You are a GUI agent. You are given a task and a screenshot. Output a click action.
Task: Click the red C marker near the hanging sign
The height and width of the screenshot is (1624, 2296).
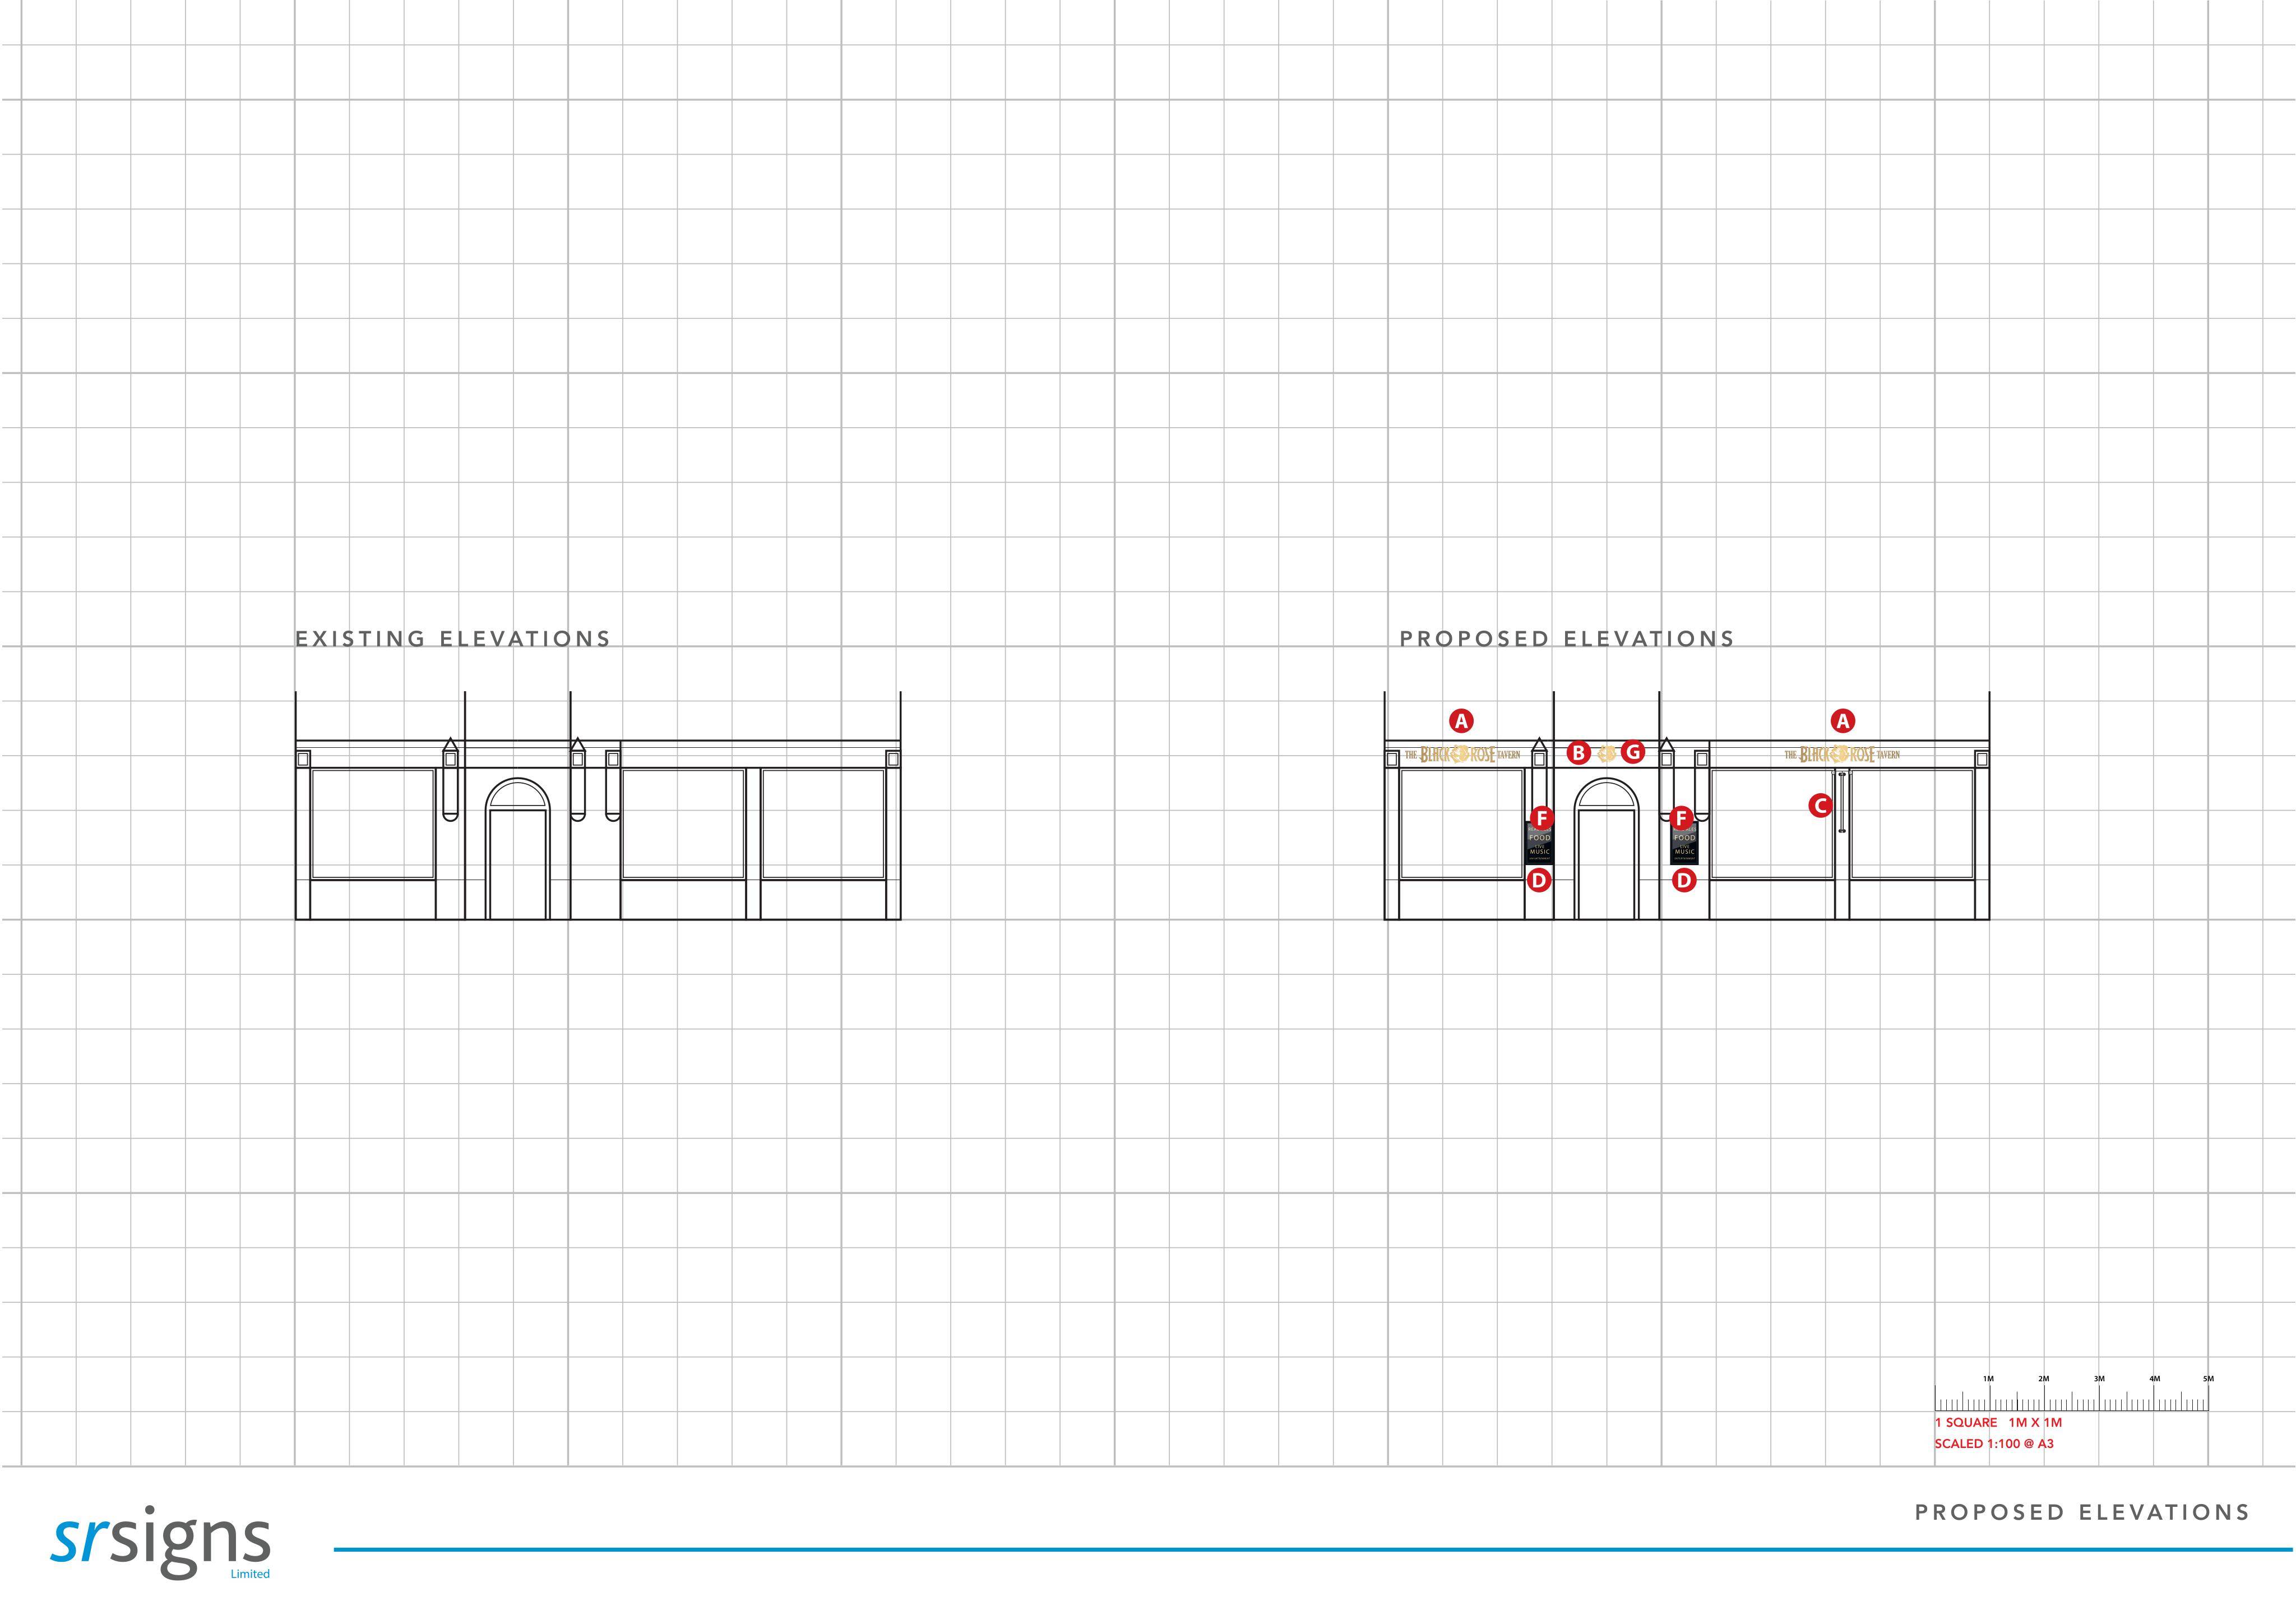[x=1820, y=805]
